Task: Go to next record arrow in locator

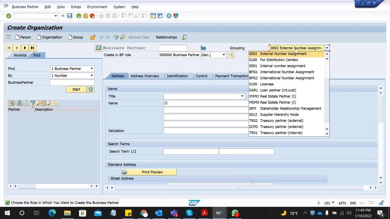Action: [25, 48]
